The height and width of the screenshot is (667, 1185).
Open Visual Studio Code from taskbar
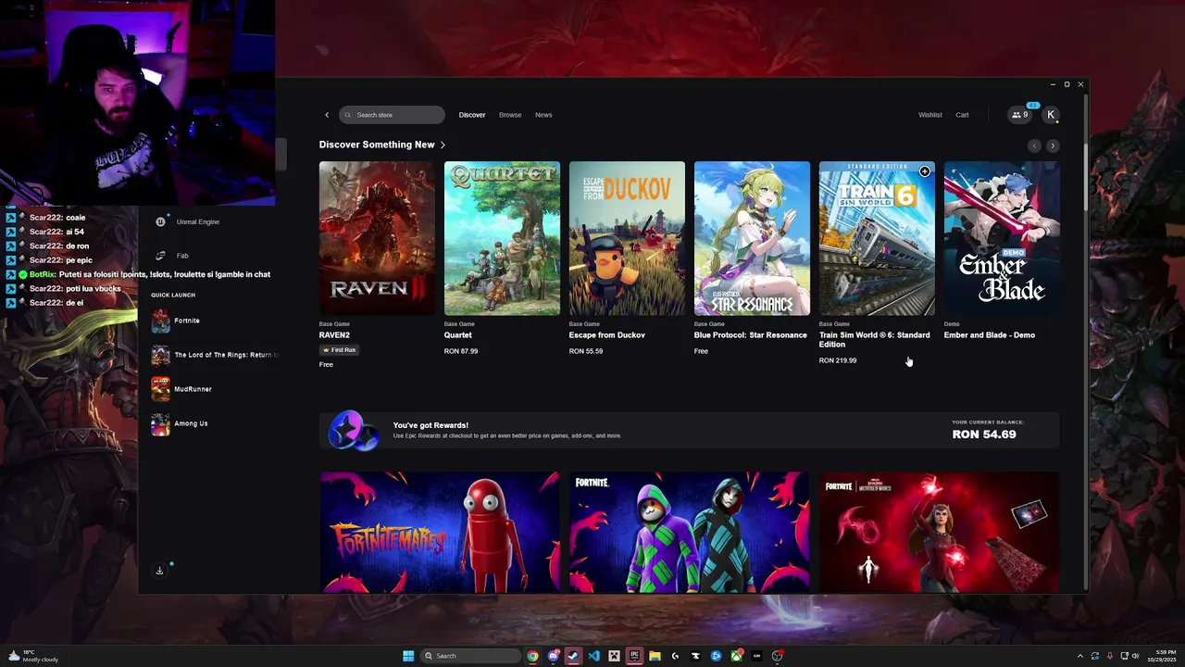593,656
